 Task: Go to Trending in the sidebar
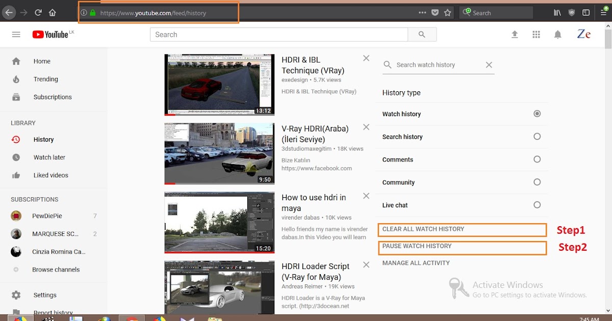tap(45, 79)
